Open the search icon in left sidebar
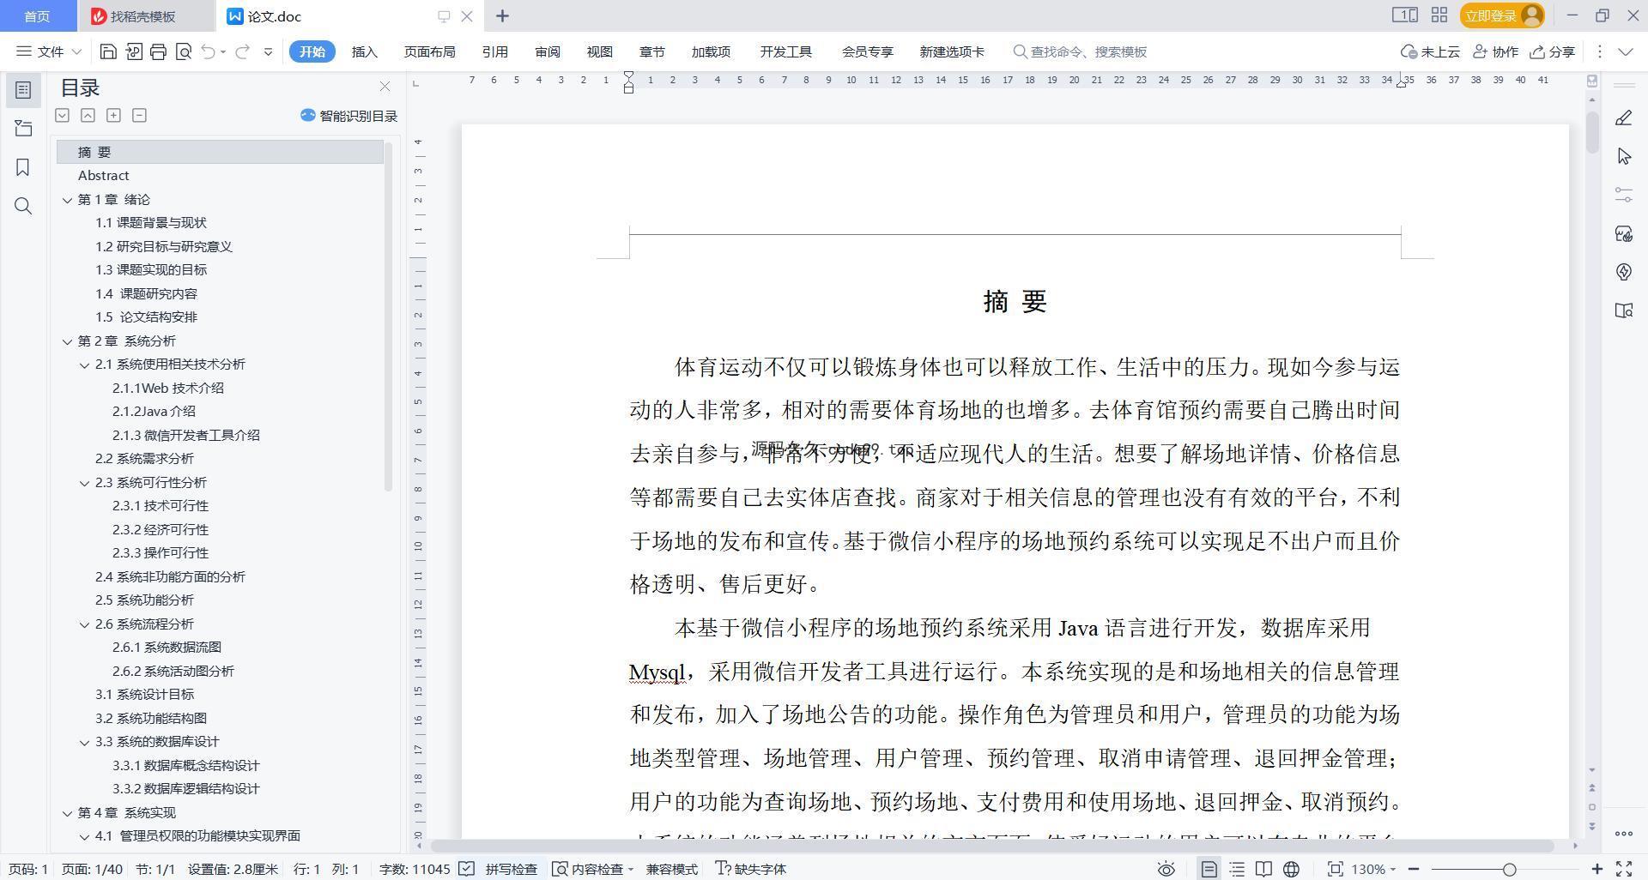The image size is (1648, 880). [23, 206]
